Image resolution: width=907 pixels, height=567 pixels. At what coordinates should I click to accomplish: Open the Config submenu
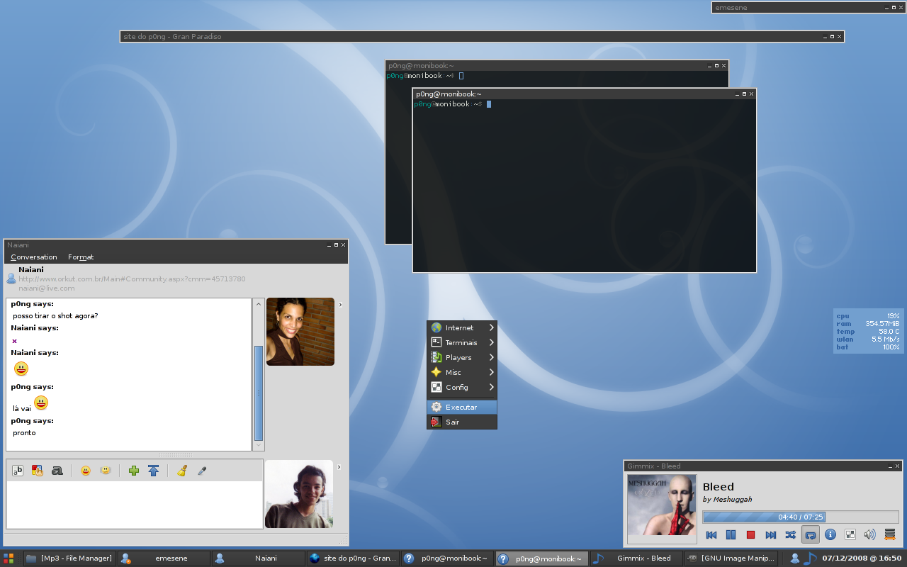(x=462, y=387)
